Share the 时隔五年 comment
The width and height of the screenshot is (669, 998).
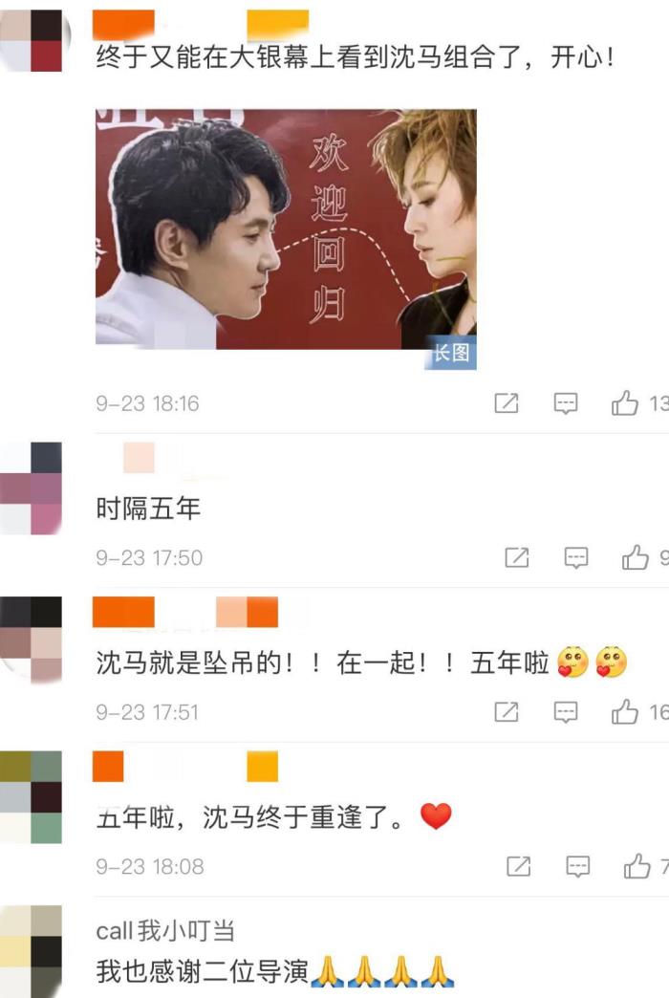(517, 557)
